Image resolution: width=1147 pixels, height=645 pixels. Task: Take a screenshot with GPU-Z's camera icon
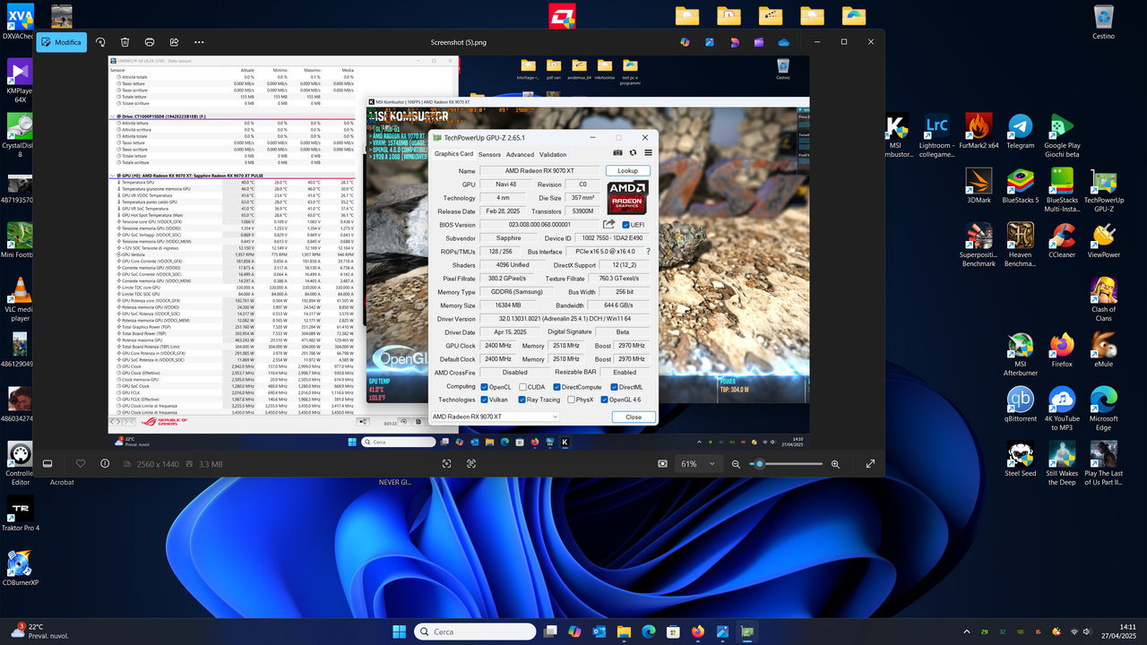tap(617, 153)
